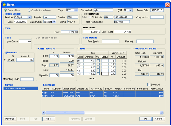171x126 pixels.
Task: Click the Consultant field containing kylie
Action: pyautogui.click(x=103, y=10)
